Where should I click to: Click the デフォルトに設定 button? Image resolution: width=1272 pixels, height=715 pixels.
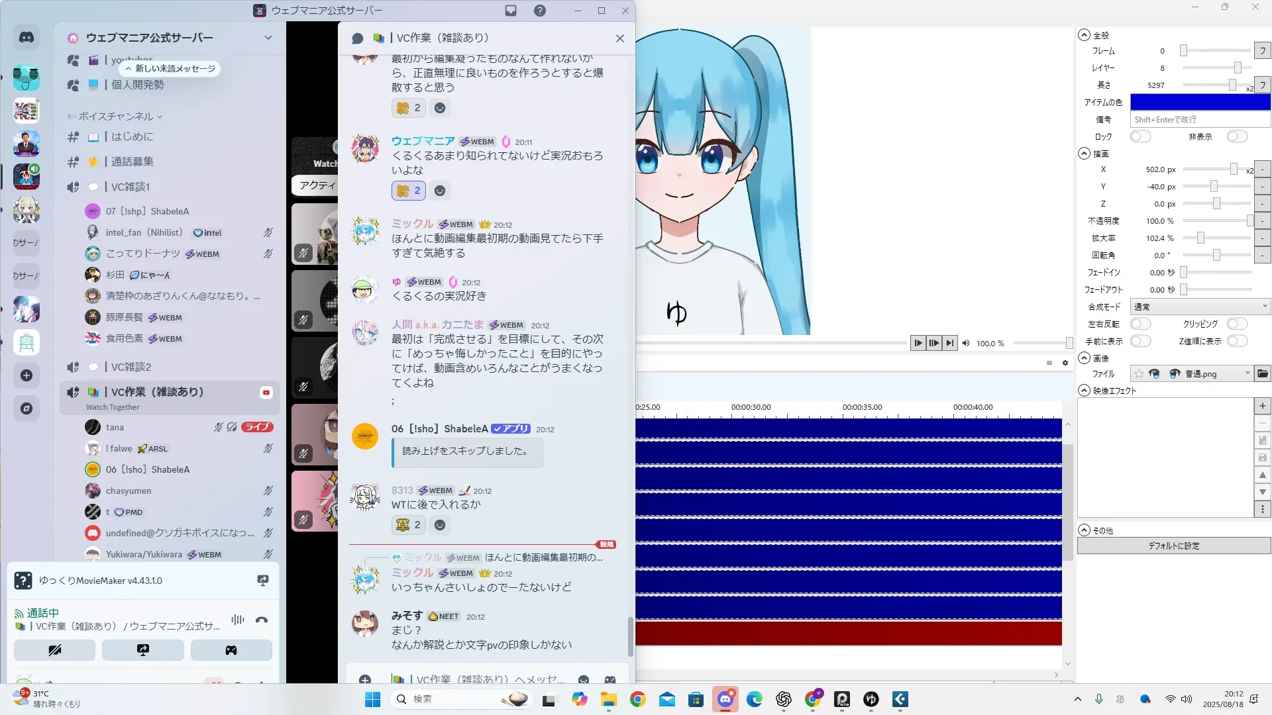1173,546
